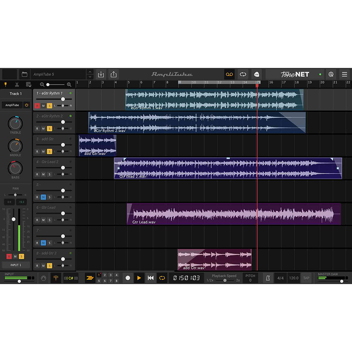Select track slot 1 in transport

click(x=99, y=275)
